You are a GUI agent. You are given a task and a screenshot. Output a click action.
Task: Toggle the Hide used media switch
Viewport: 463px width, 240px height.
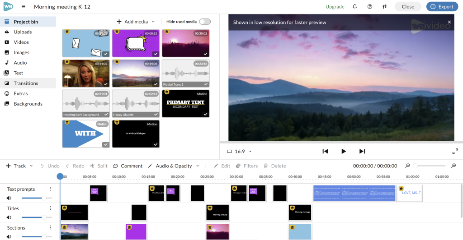[204, 22]
